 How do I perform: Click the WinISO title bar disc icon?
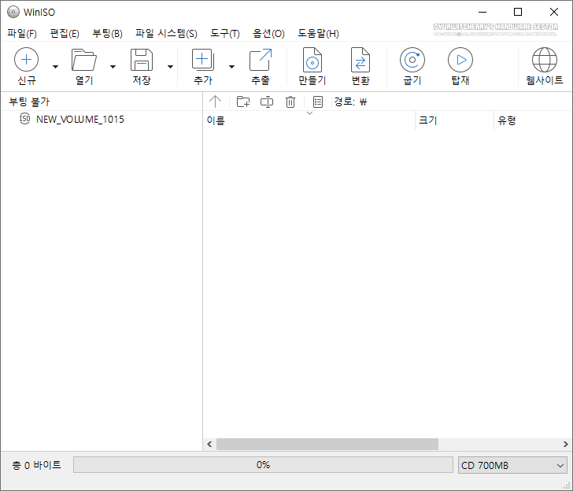(x=13, y=12)
